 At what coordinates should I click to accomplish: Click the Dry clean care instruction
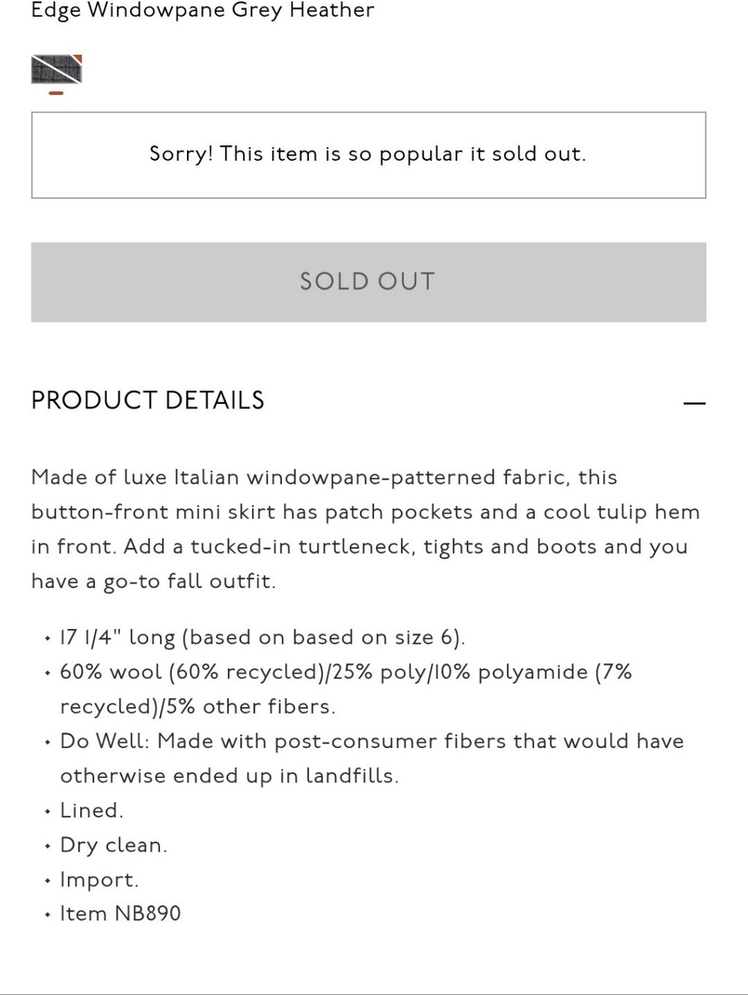click(x=114, y=845)
